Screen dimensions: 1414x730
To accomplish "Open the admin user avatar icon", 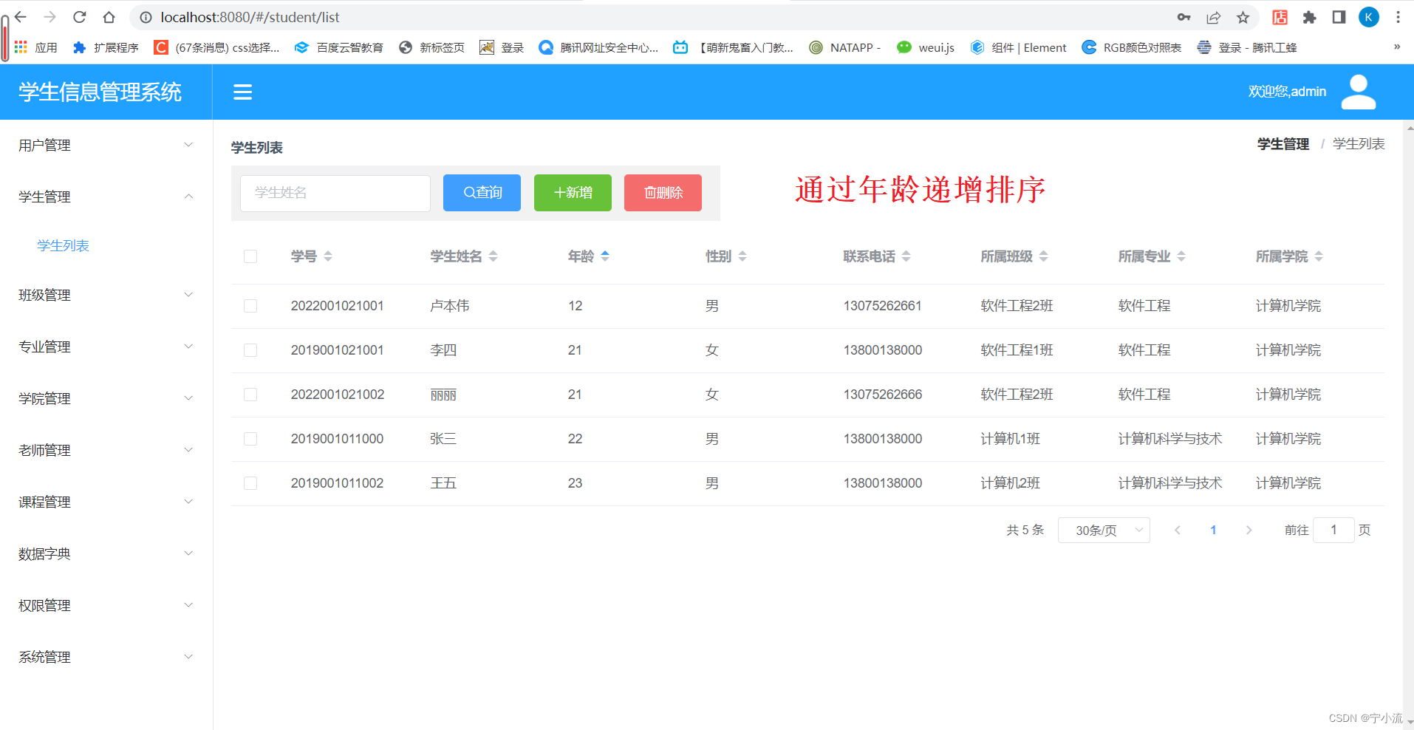I will tap(1358, 92).
